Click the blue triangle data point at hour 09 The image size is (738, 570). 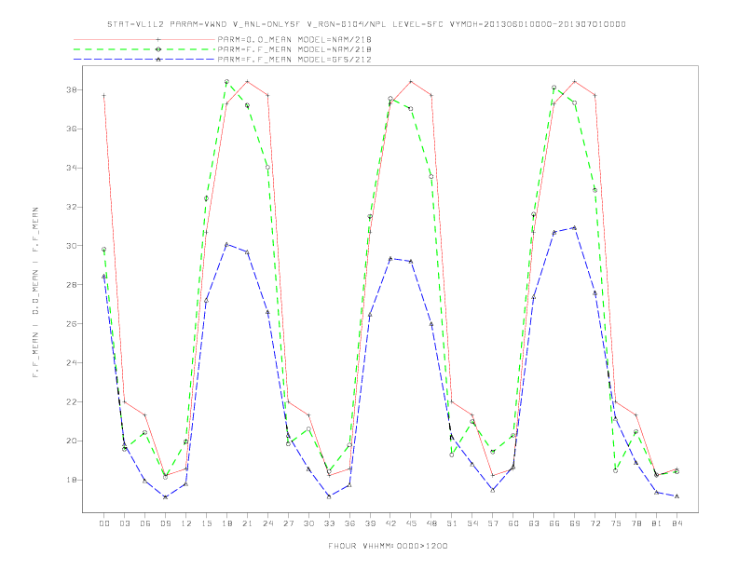(165, 497)
